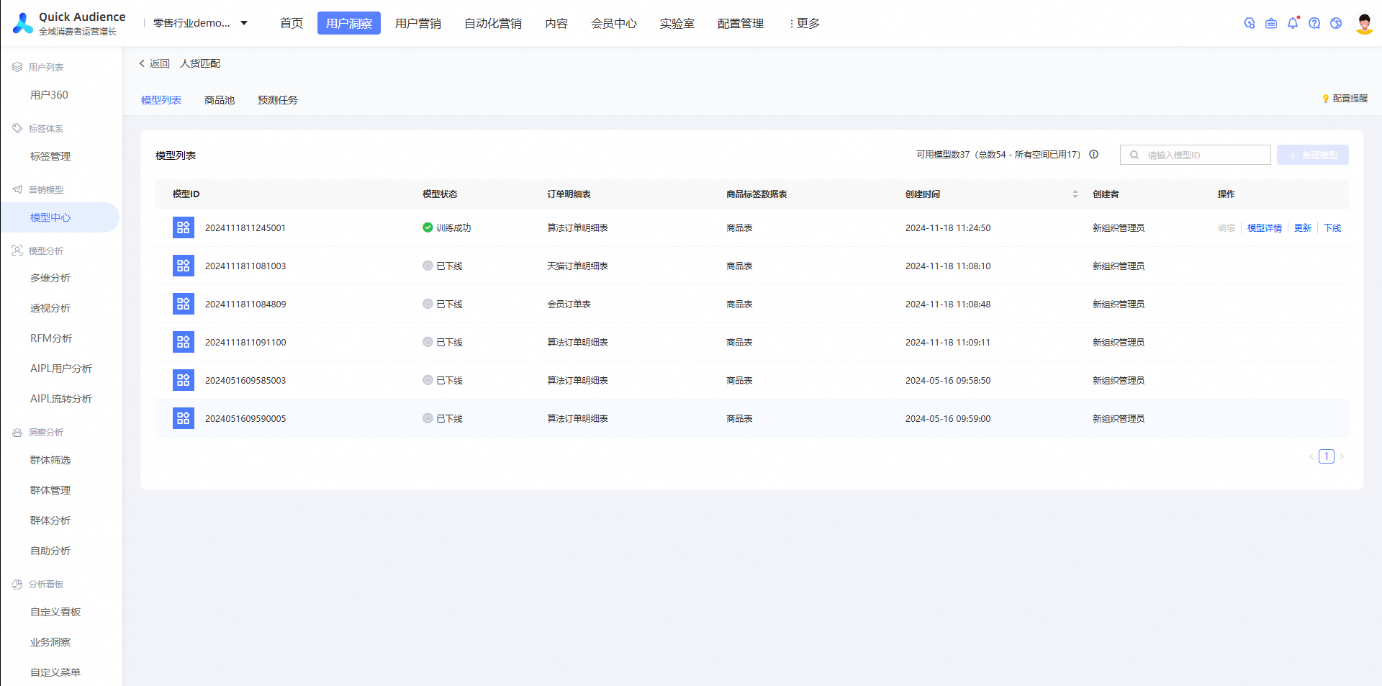Click the 分析看板 section pie icon
Screen dimensions: 1382x686
(17, 585)
